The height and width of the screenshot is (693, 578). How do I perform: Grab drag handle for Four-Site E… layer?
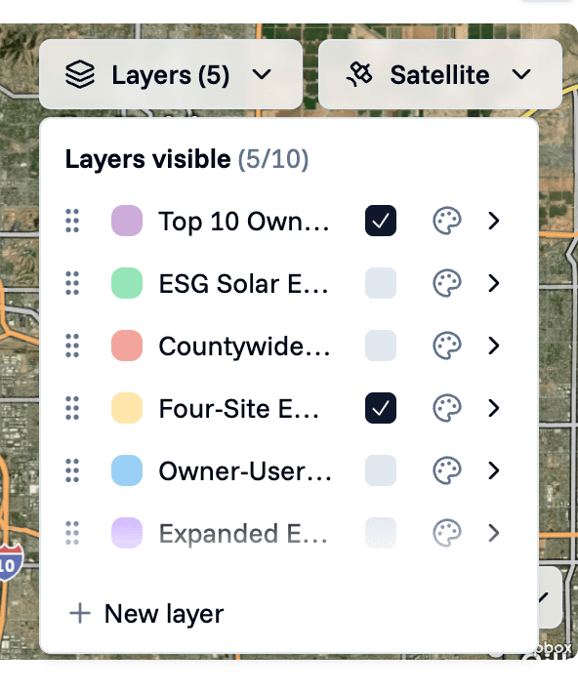coord(72,408)
